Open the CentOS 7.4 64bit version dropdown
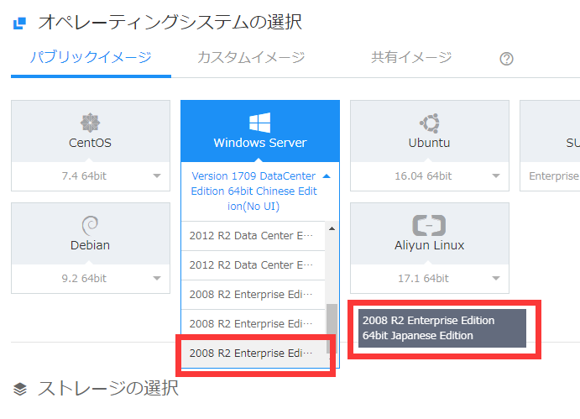Screen dimensions: 580x419 tap(91, 175)
